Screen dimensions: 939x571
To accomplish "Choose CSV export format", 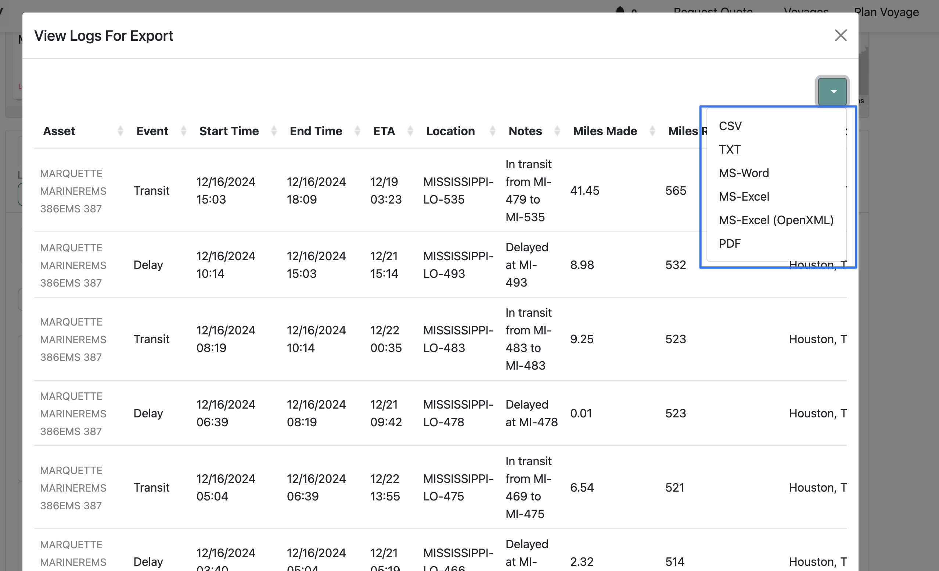I will pyautogui.click(x=730, y=126).
